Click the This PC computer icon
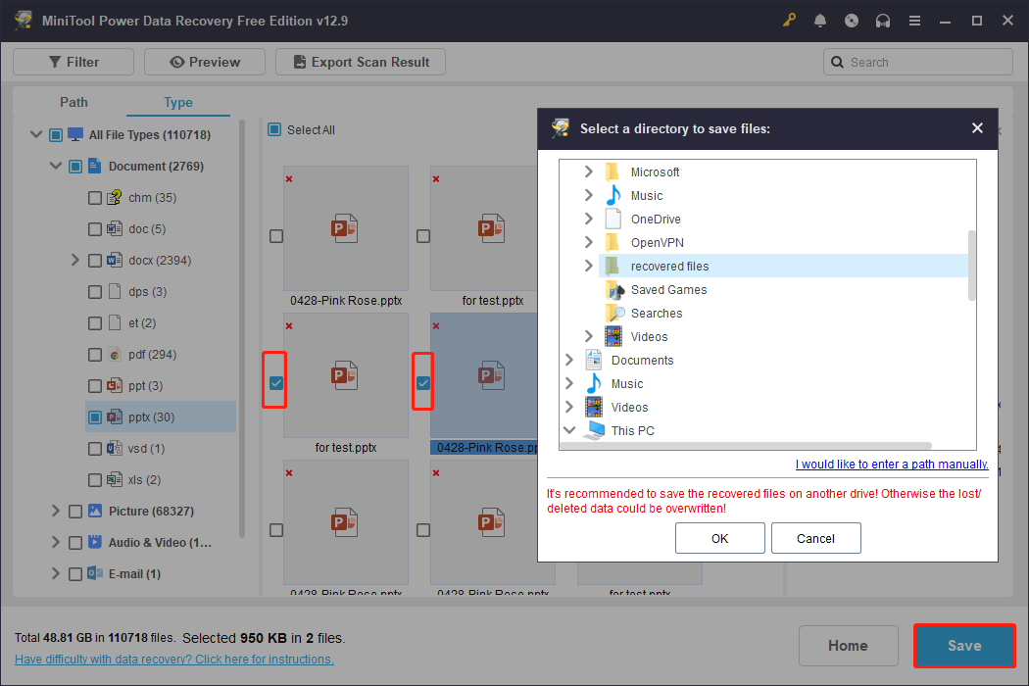 pos(595,430)
